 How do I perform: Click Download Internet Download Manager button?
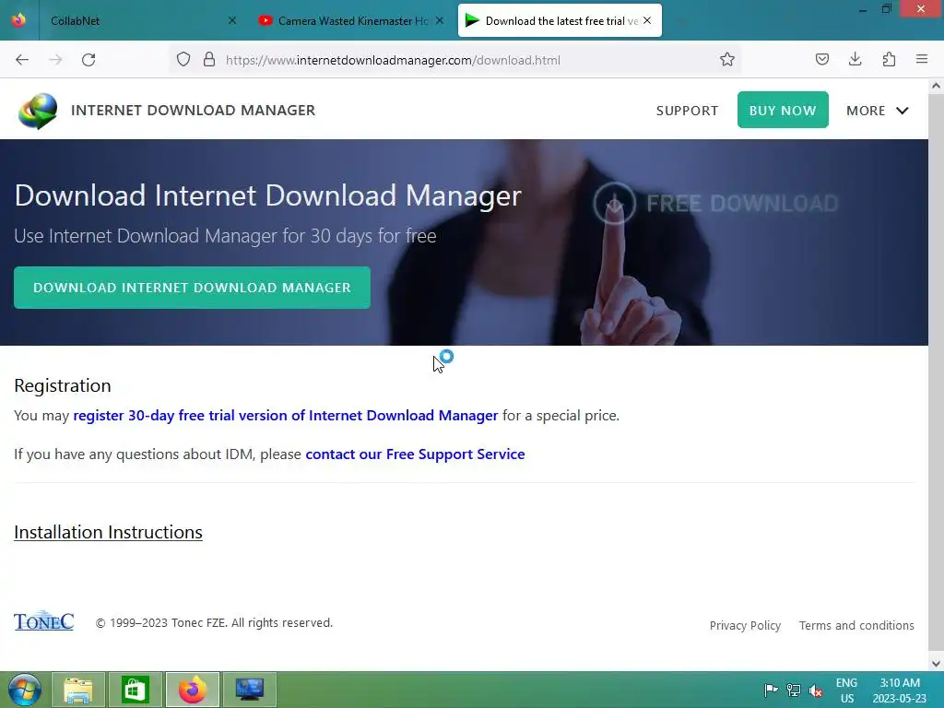pyautogui.click(x=192, y=288)
